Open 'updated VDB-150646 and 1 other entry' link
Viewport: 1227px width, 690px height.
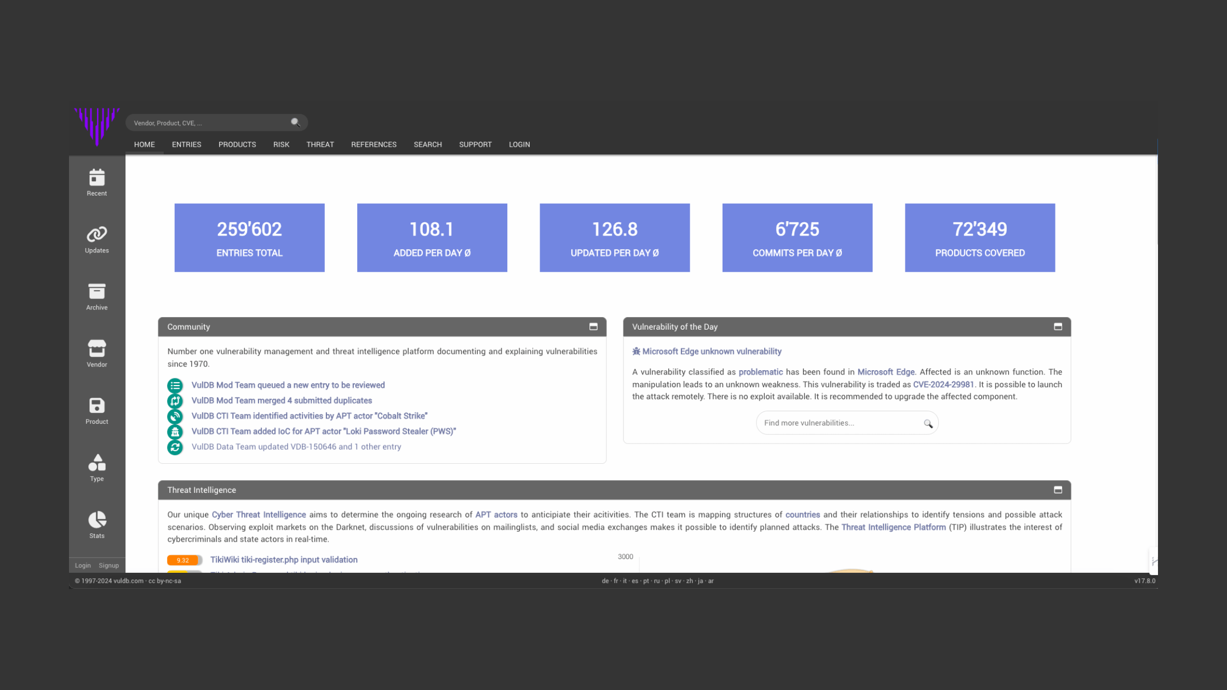click(296, 447)
